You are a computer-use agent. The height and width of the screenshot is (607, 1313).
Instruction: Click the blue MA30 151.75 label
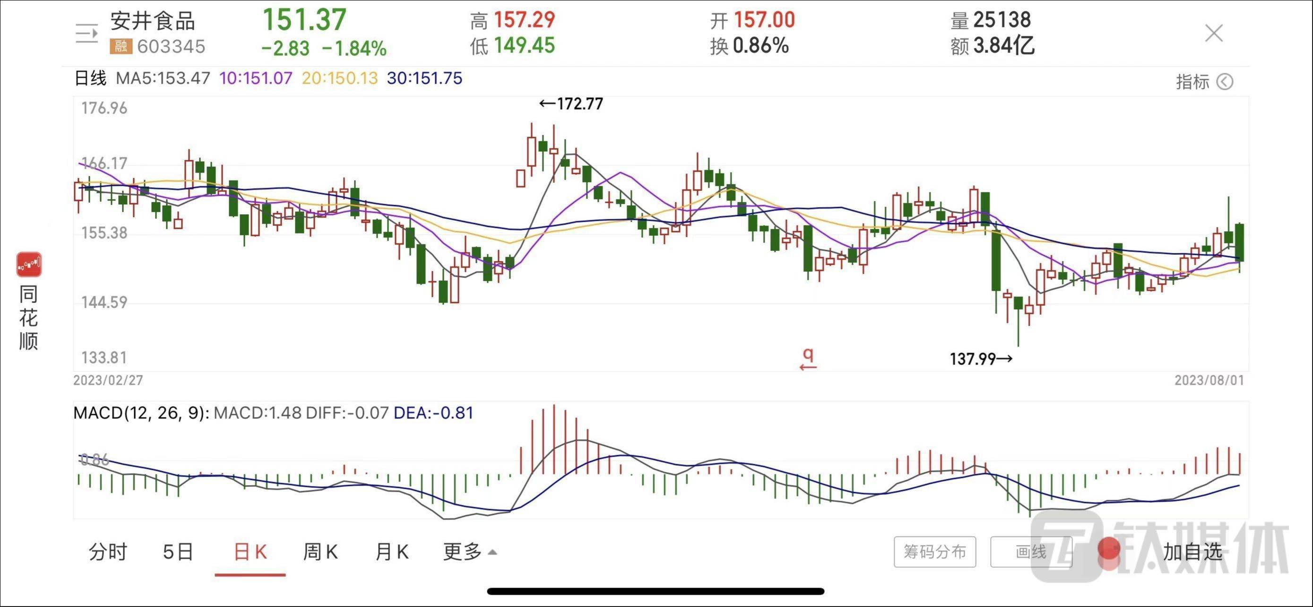424,78
